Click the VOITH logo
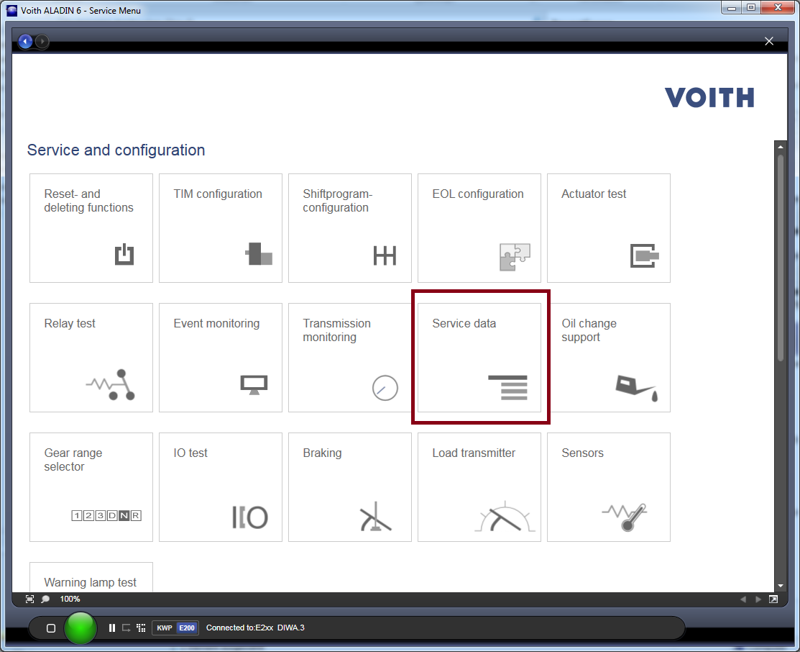This screenshot has width=800, height=652. click(x=709, y=97)
